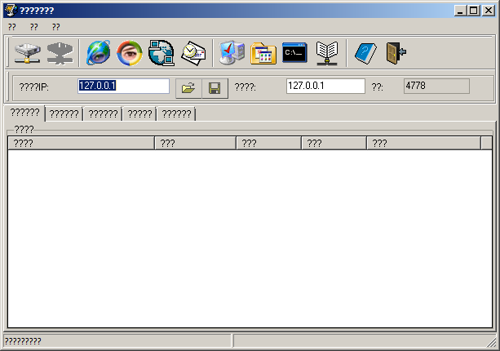This screenshot has height=351, width=500.
Task: Click the open book network icon
Action: click(326, 53)
